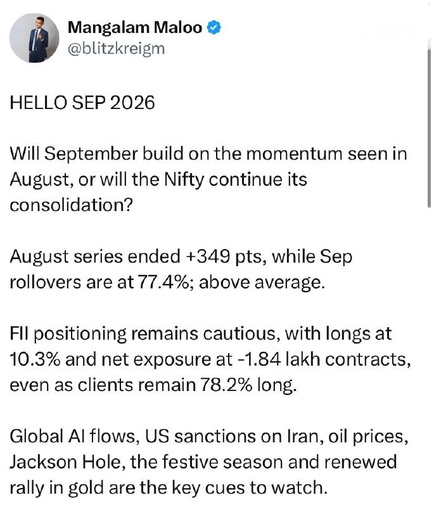
Task: Click the '-1.84 lakh contracts' text
Action: pos(324,359)
